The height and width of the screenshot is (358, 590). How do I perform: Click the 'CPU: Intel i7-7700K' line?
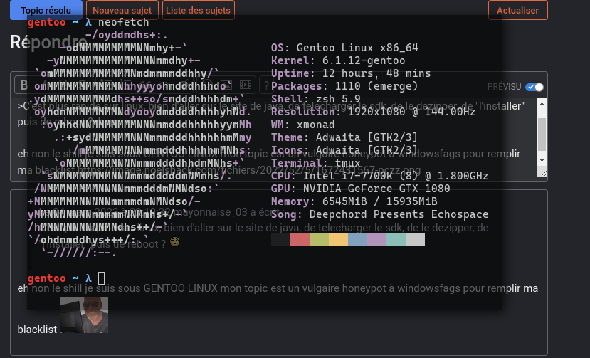(x=379, y=176)
